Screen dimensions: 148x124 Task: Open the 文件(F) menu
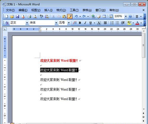tap(10, 10)
